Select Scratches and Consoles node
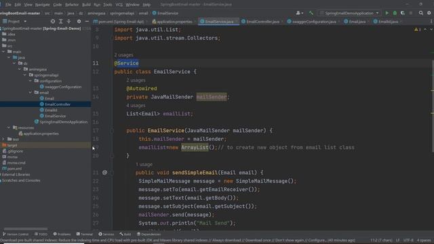 20,180
